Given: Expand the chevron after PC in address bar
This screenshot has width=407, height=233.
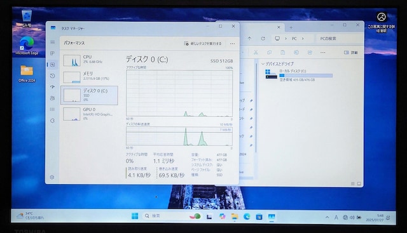Looking at the screenshot, I should tap(303, 38).
